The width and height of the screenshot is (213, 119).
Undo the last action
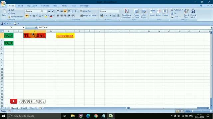point(5,24)
